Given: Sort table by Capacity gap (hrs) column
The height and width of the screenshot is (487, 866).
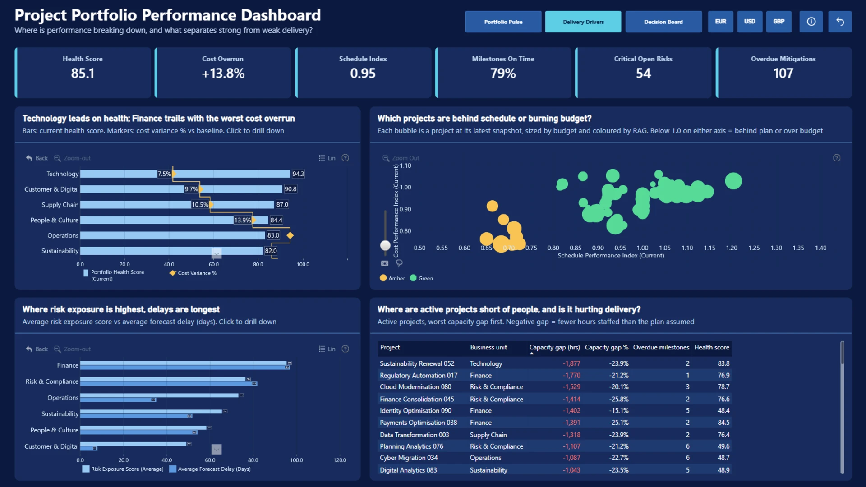Looking at the screenshot, I should [554, 347].
